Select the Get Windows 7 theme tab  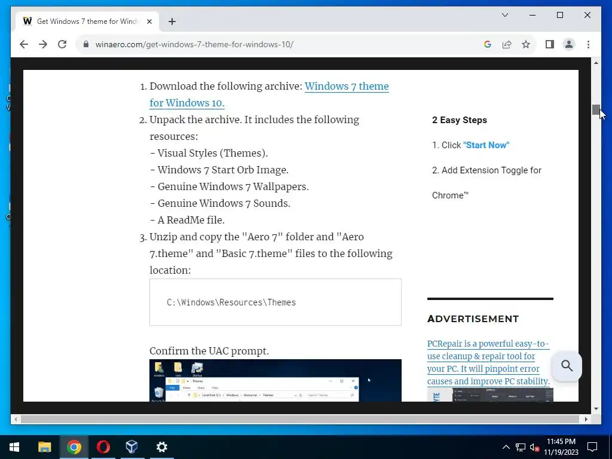point(87,22)
